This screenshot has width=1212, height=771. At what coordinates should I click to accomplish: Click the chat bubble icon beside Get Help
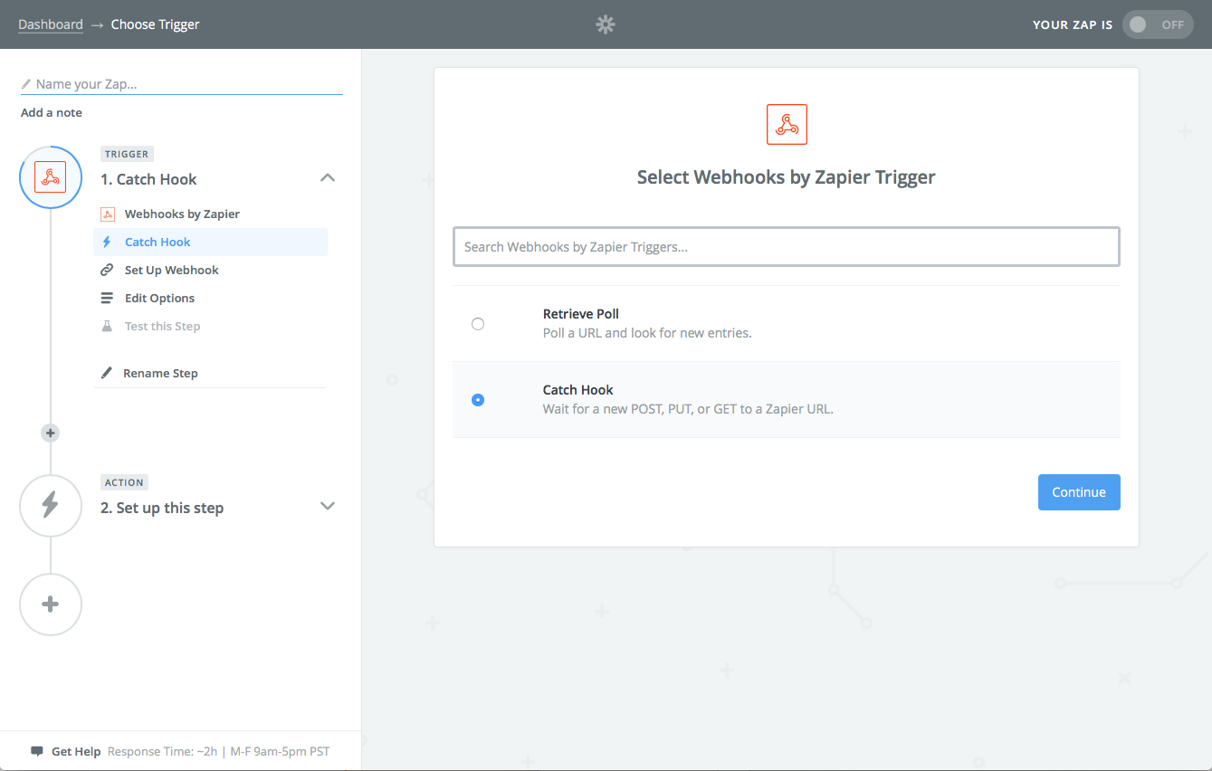37,751
